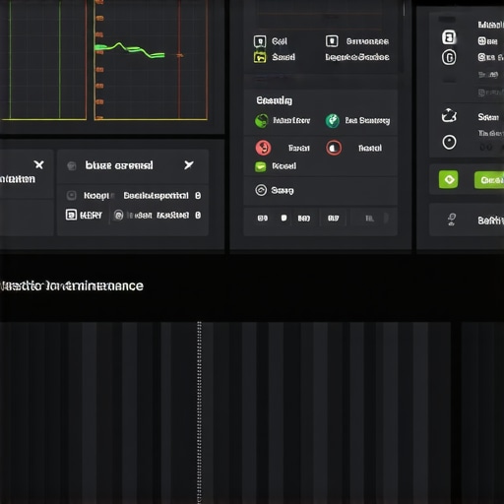Click the white recycle-arrows icon in the right panel
Image resolution: width=504 pixels, height=504 pixels.
click(x=449, y=115)
